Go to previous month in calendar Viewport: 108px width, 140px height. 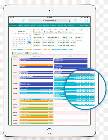(x=13, y=31)
